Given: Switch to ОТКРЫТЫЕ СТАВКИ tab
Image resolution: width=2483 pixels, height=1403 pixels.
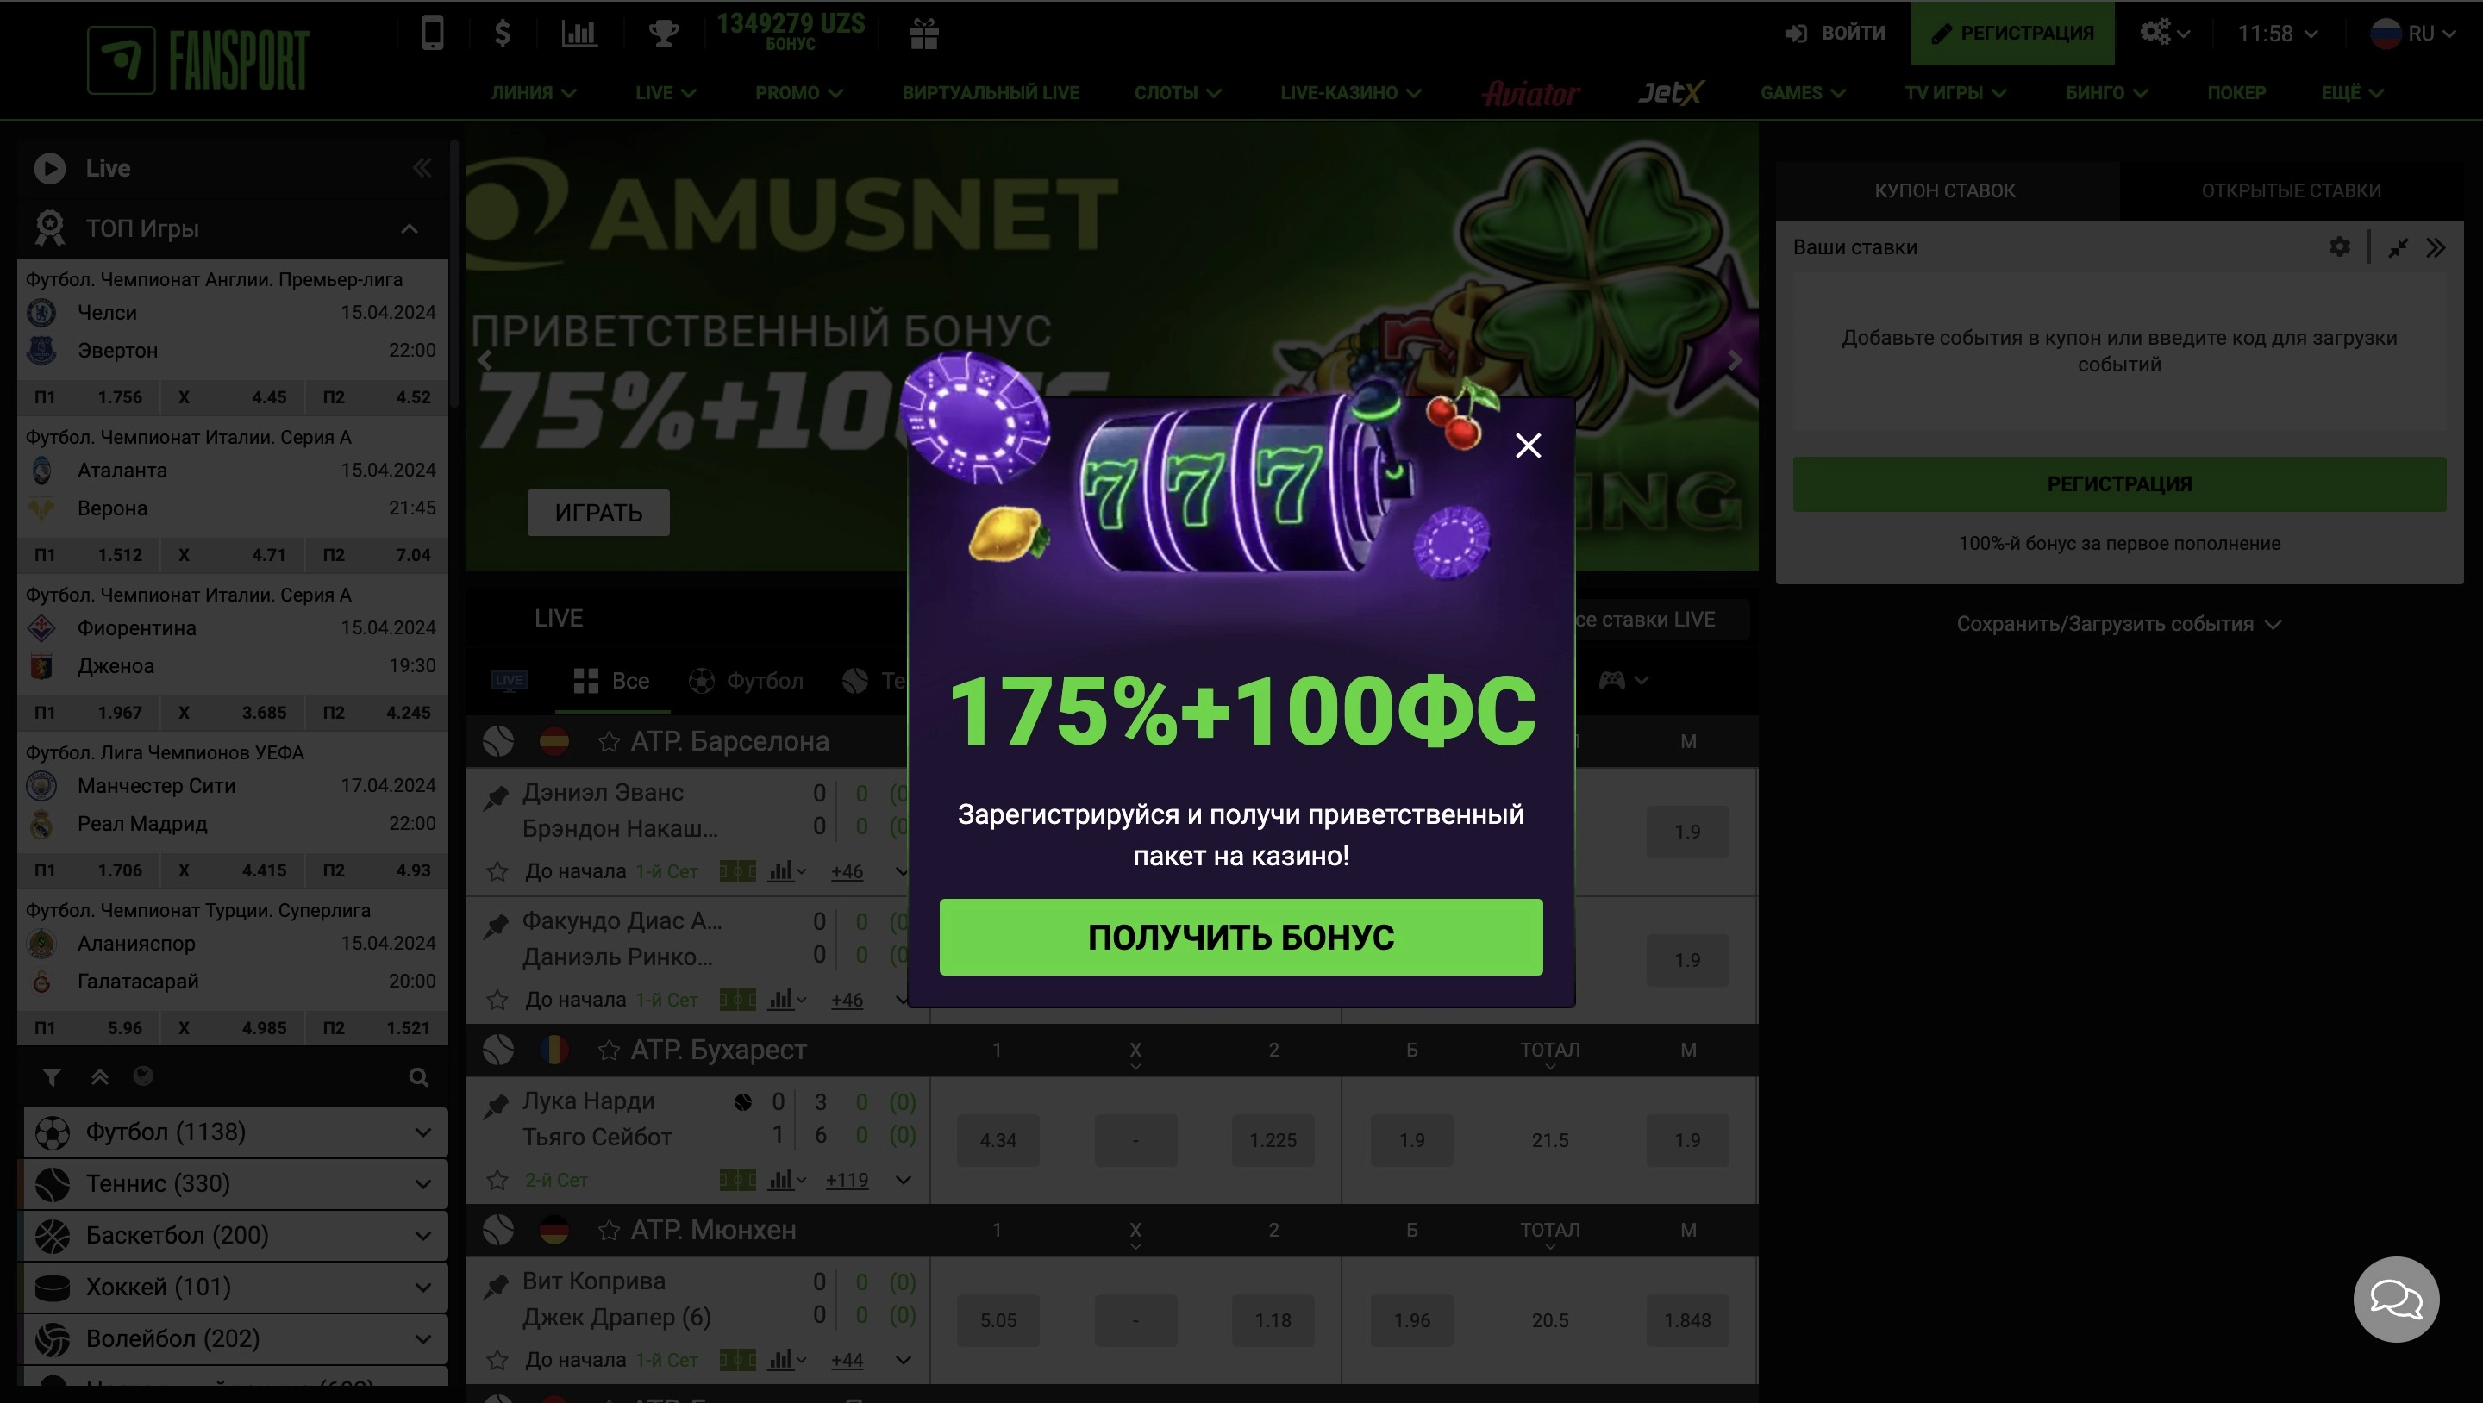Looking at the screenshot, I should [2290, 190].
